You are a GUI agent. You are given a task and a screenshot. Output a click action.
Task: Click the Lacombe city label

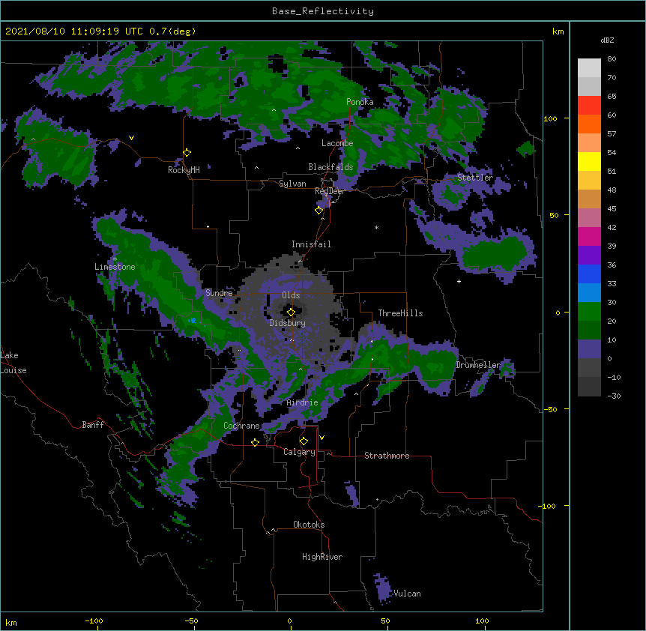tap(337, 143)
